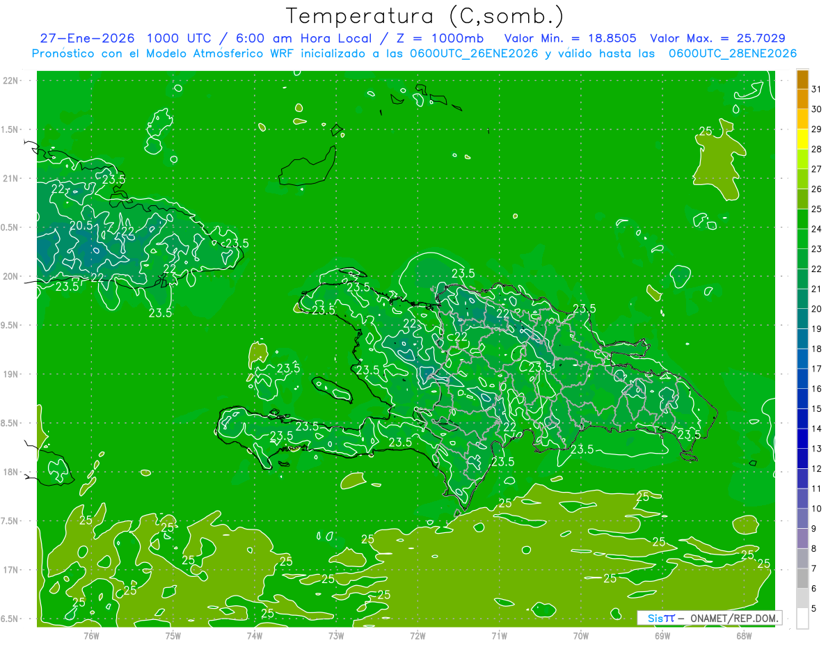The width and height of the screenshot is (835, 645).
Task: Click the purple swatch between 9 and 10
Action: coord(802,518)
